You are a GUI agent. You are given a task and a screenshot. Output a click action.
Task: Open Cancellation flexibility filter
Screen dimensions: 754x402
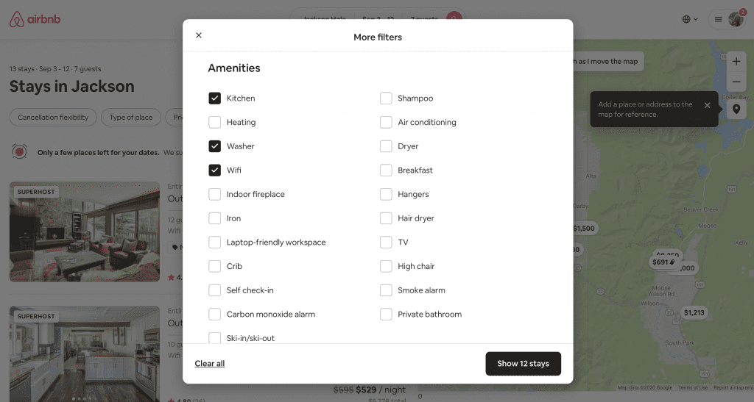(x=53, y=118)
